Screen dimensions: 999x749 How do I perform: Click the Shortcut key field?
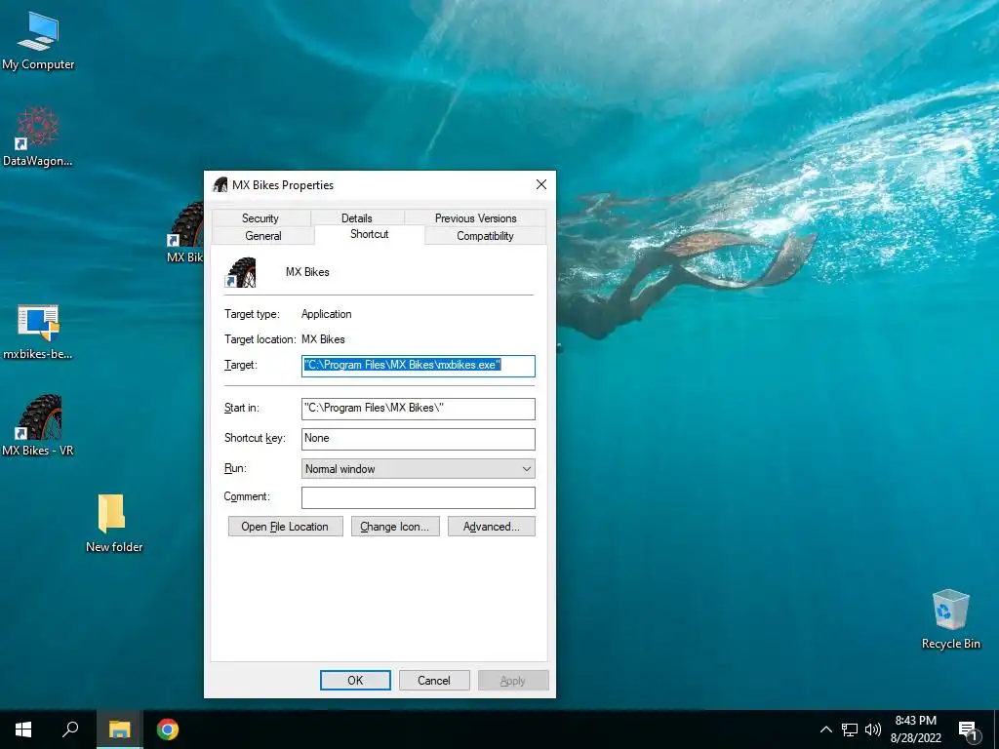(x=418, y=438)
